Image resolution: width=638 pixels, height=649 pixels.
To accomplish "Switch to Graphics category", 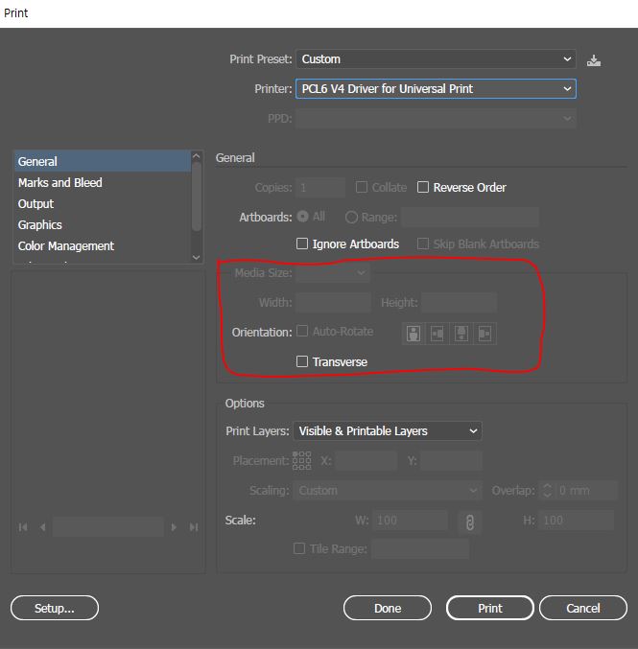I will coord(103,224).
